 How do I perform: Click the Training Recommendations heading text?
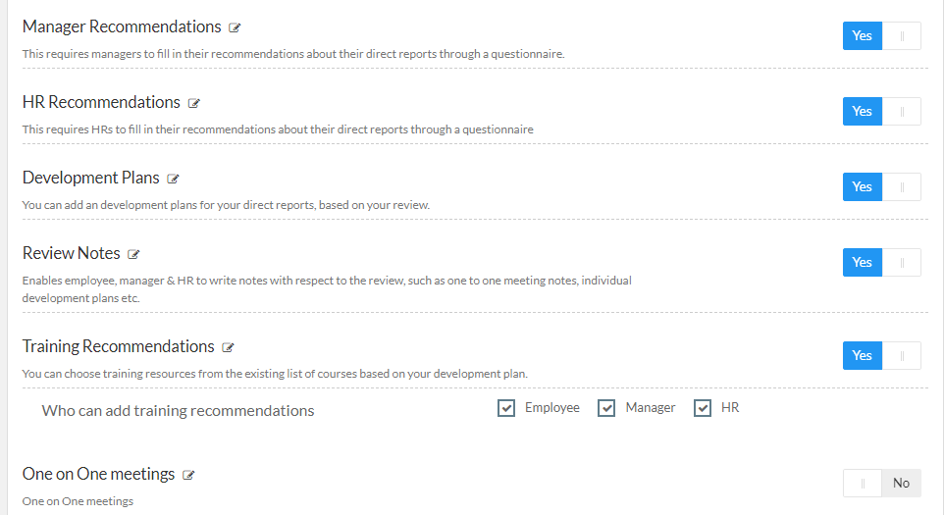(118, 346)
